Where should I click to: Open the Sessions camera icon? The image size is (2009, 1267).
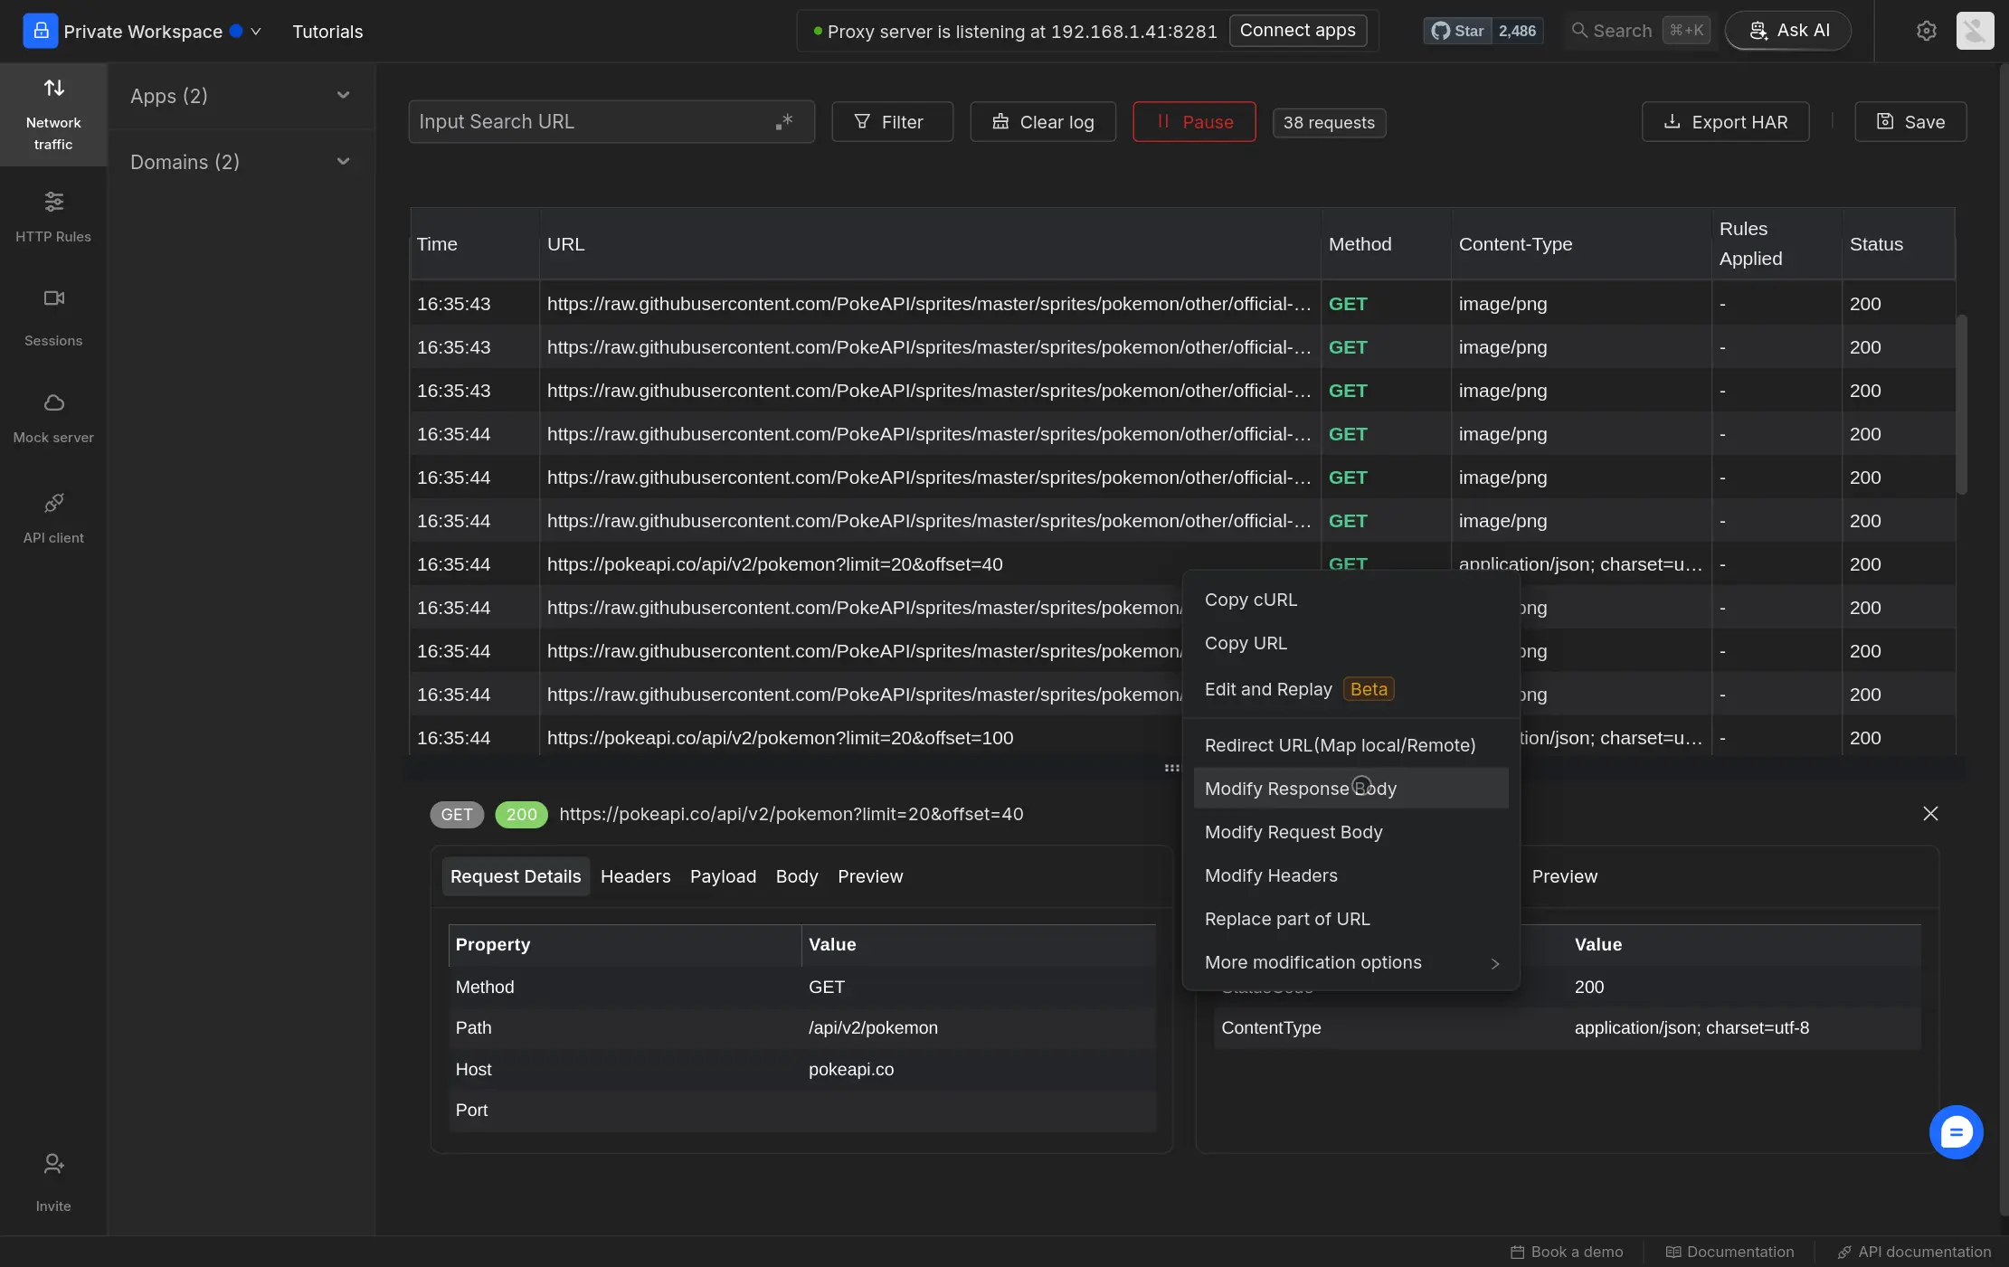pyautogui.click(x=53, y=298)
